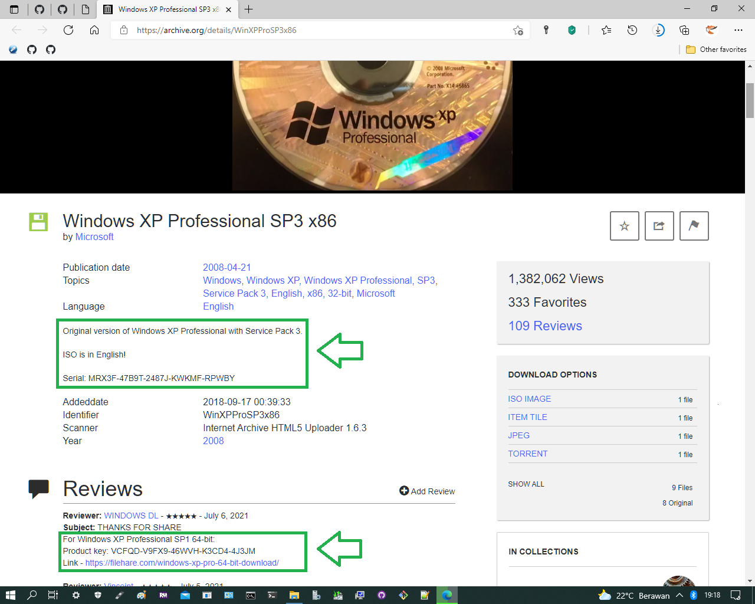
Task: Open Bluetooth tray icon
Action: (x=694, y=595)
